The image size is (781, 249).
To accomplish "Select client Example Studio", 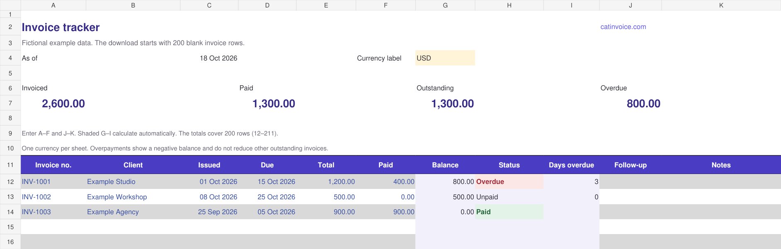I will 133,181.
